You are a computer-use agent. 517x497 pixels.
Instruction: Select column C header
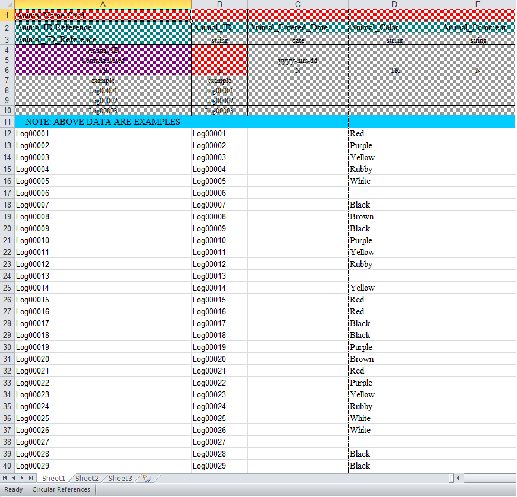tap(298, 5)
